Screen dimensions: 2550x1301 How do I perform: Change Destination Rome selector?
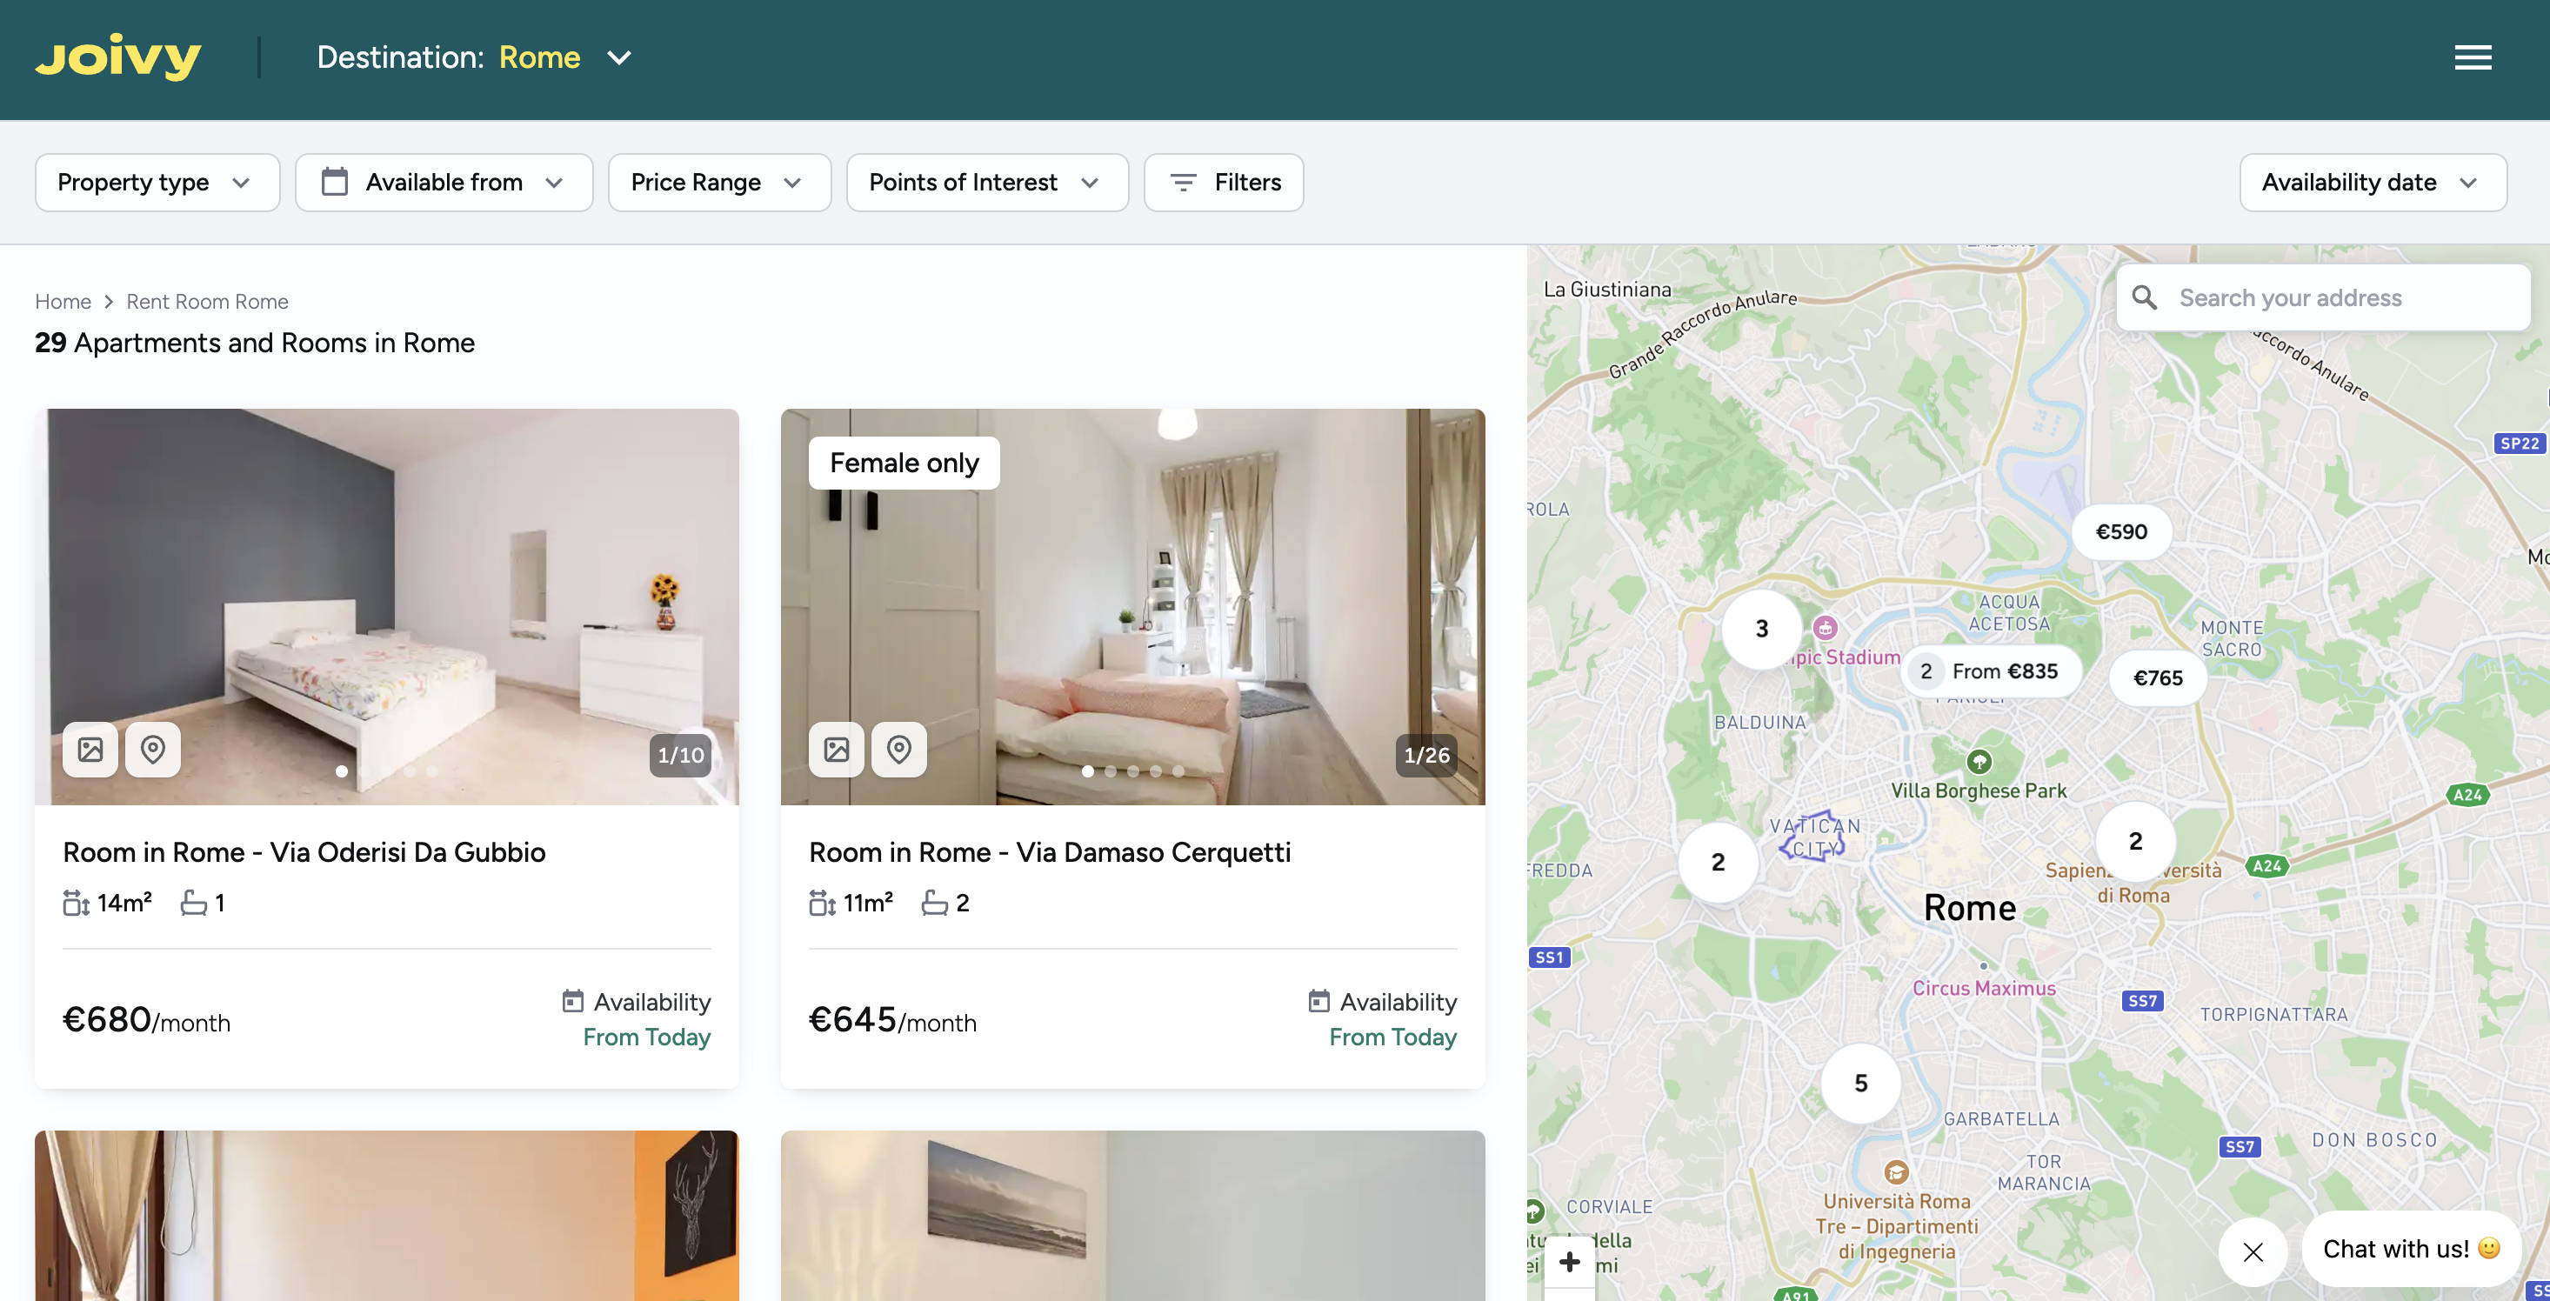coord(564,57)
